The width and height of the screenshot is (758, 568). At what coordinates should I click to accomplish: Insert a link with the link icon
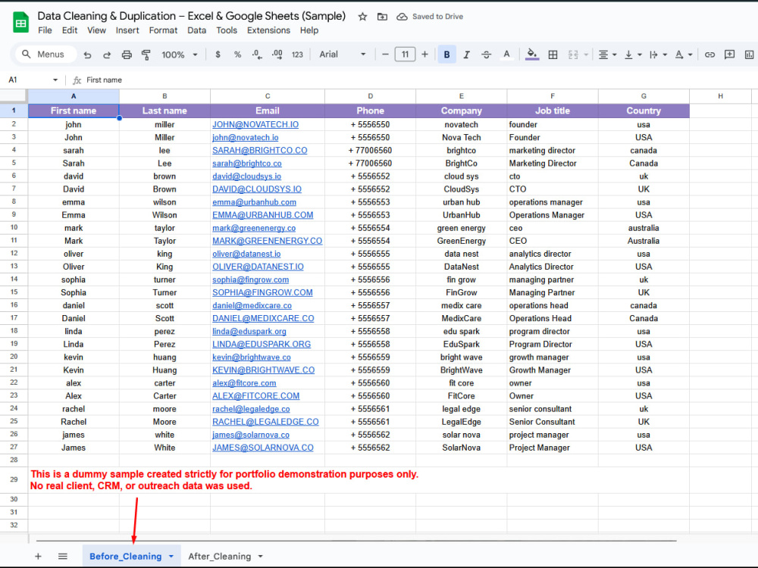(x=709, y=55)
